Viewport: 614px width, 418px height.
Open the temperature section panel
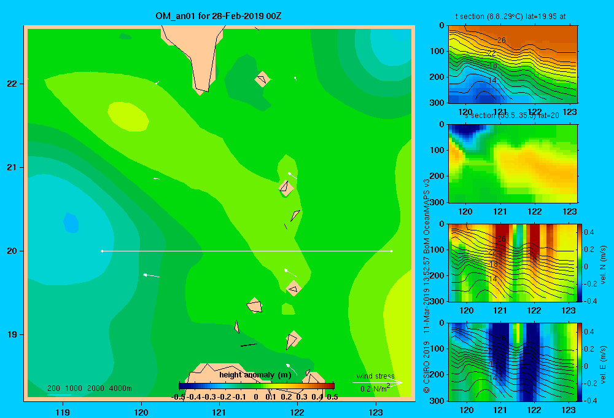[513, 65]
